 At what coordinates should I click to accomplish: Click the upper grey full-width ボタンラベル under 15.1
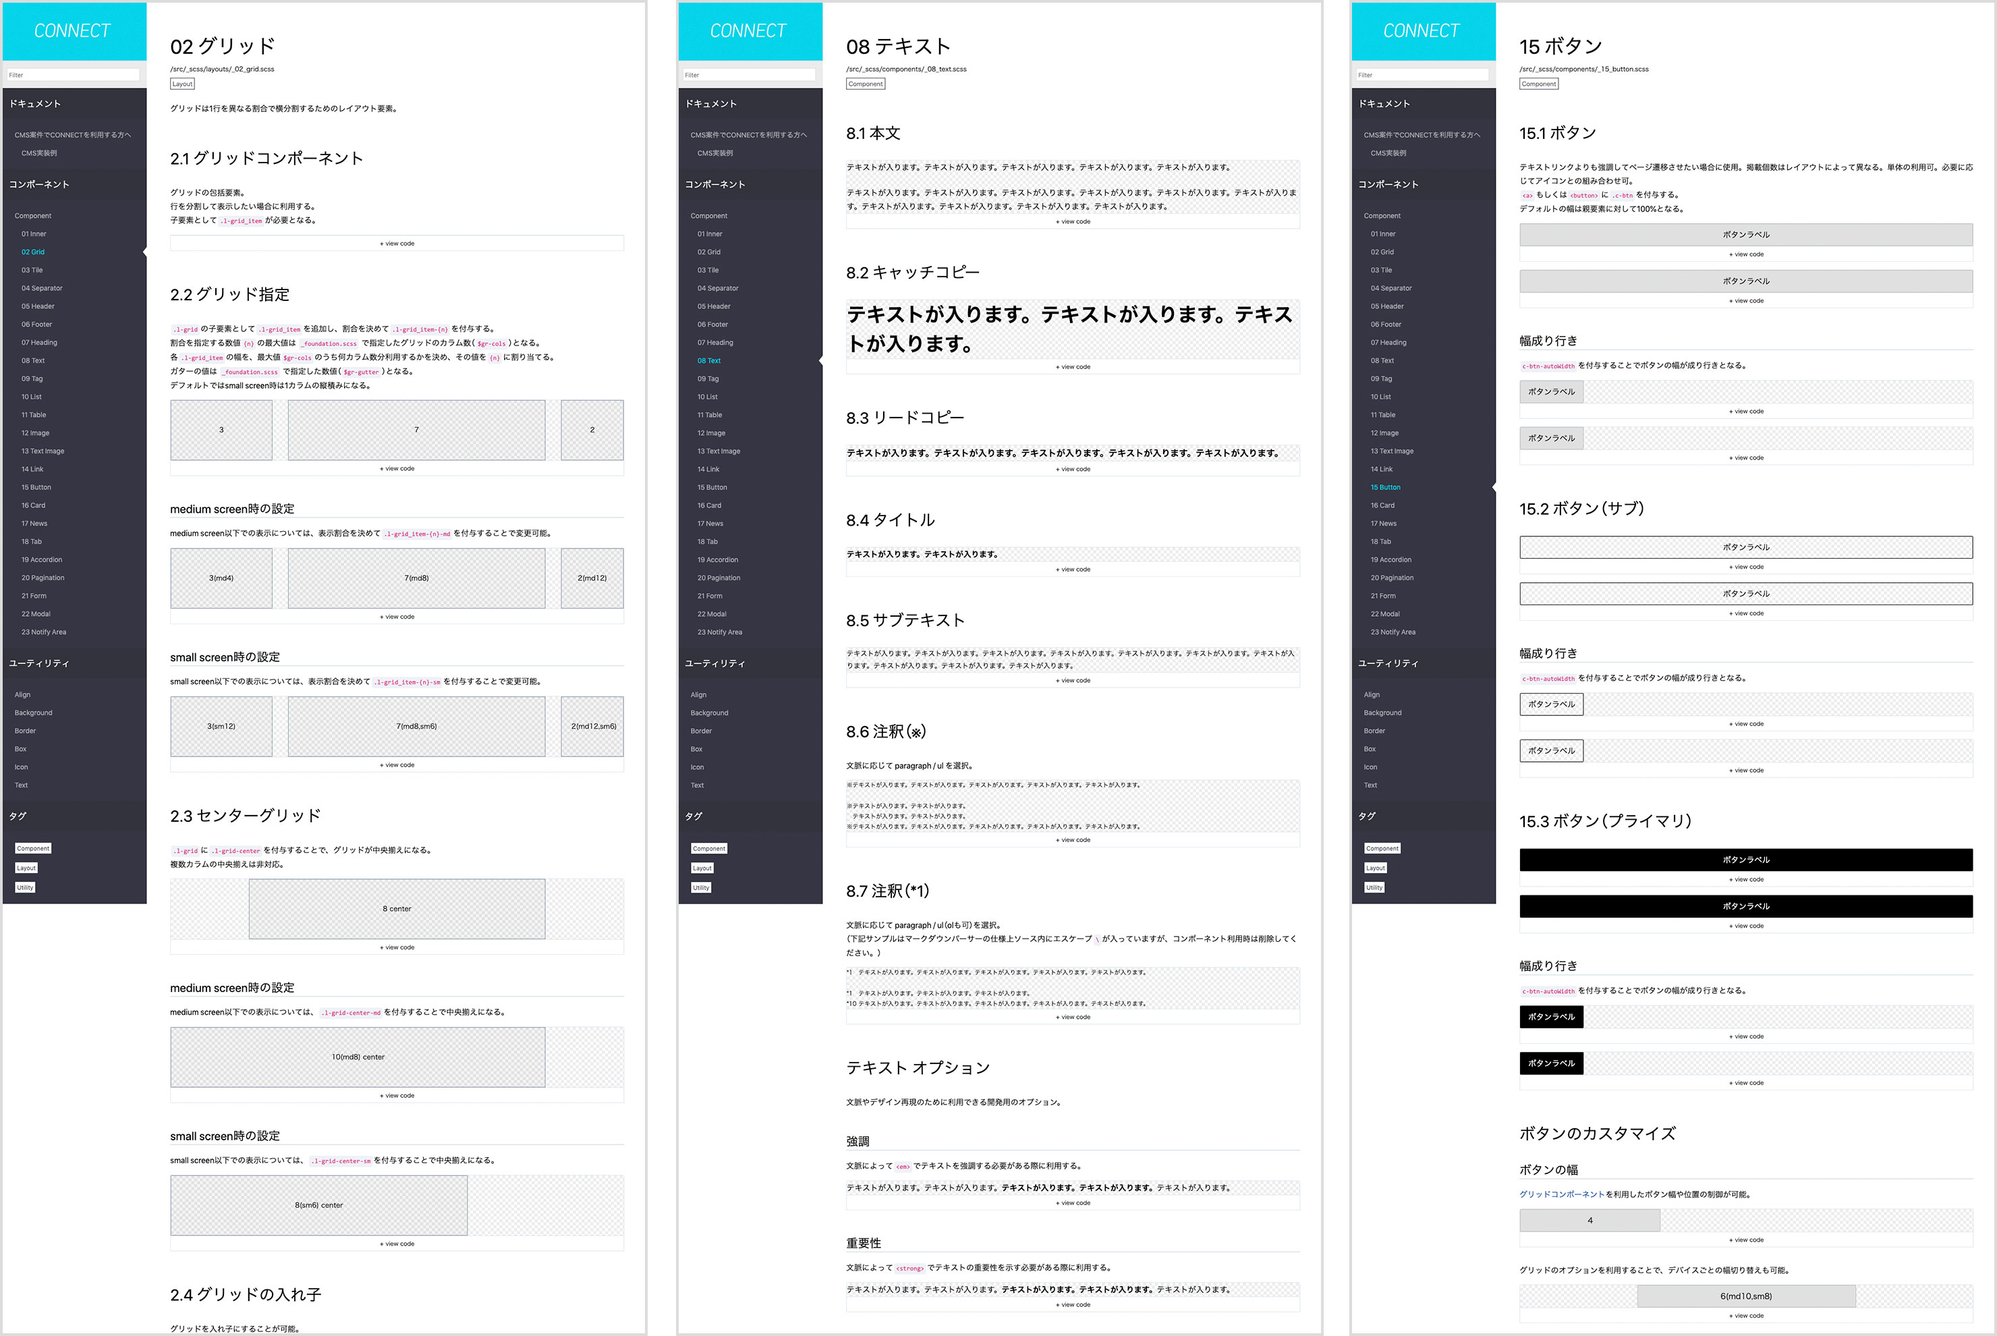pyautogui.click(x=1745, y=234)
